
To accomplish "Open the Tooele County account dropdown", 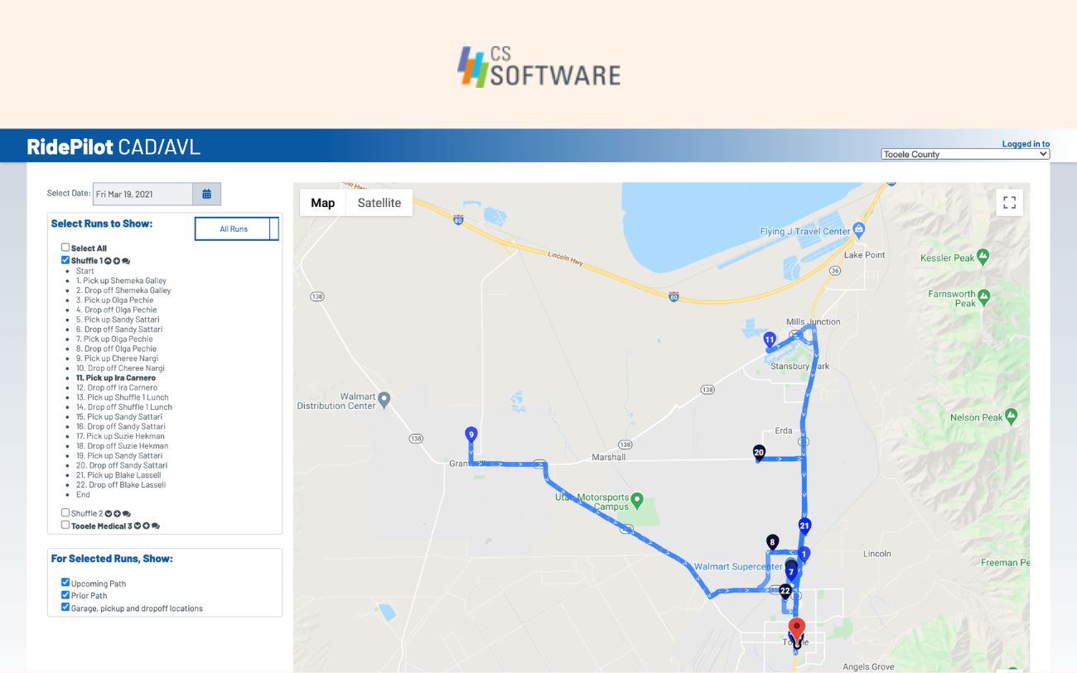I will coord(964,153).
